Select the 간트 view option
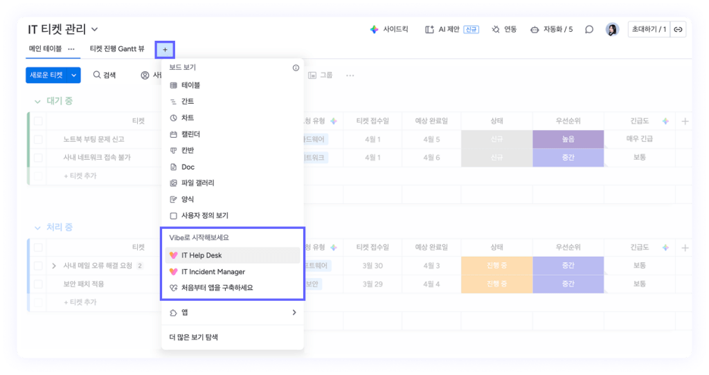709x375 pixels. (x=188, y=101)
